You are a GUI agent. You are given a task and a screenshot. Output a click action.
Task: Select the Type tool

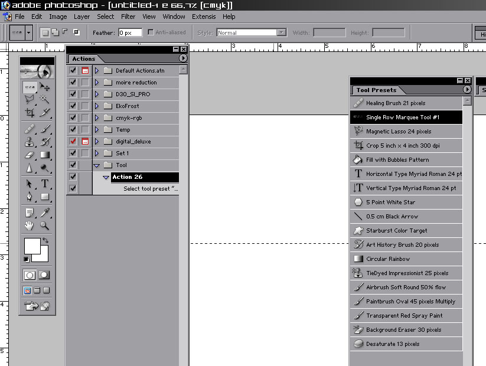(x=45, y=184)
